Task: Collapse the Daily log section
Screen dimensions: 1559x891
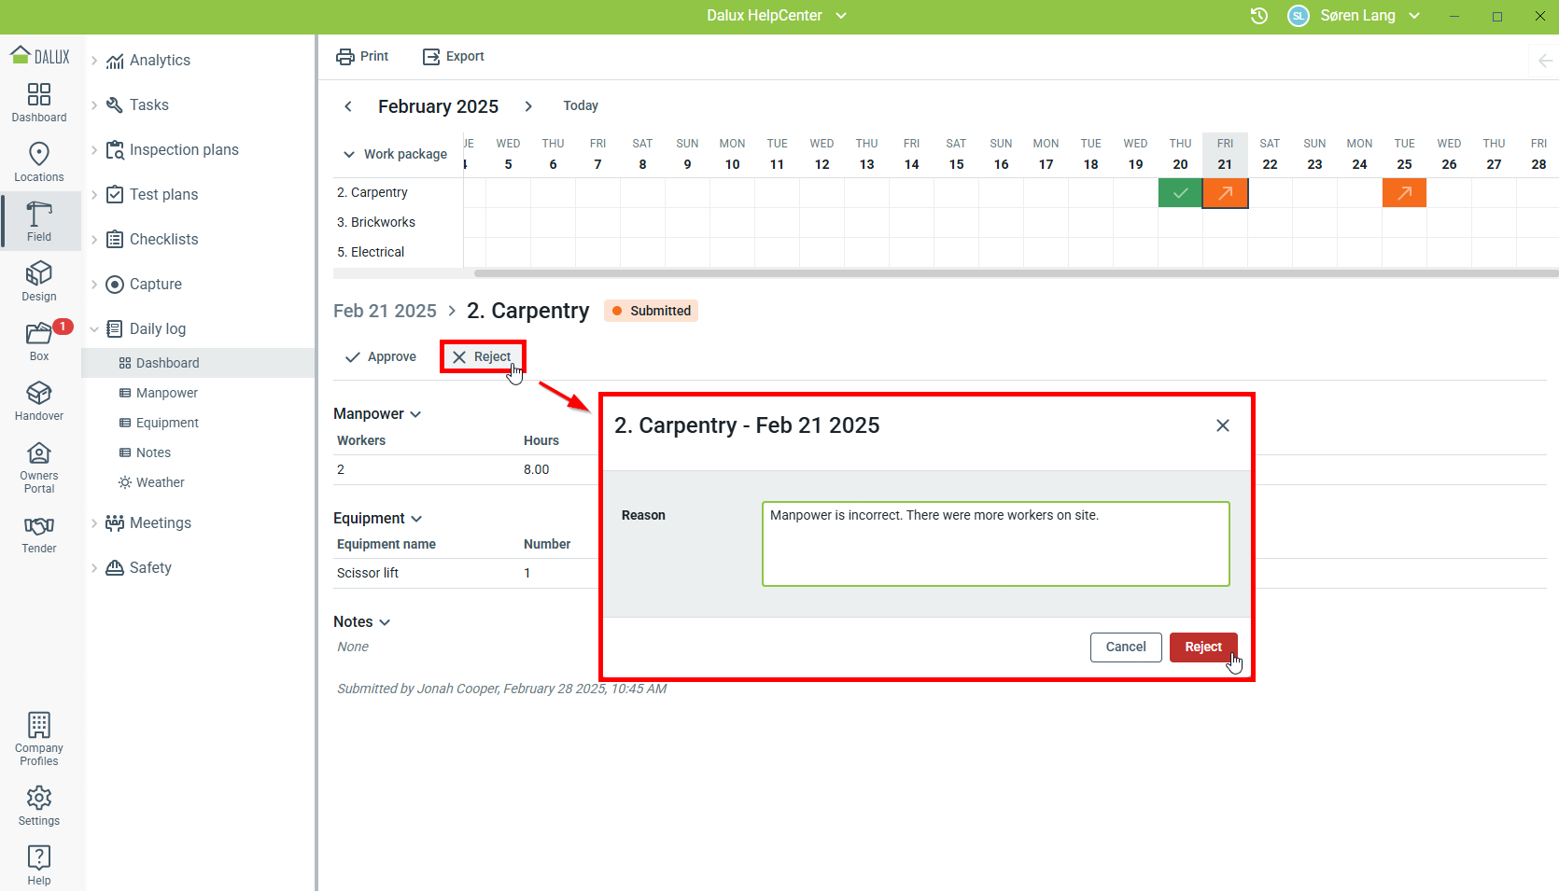Action: [x=94, y=329]
